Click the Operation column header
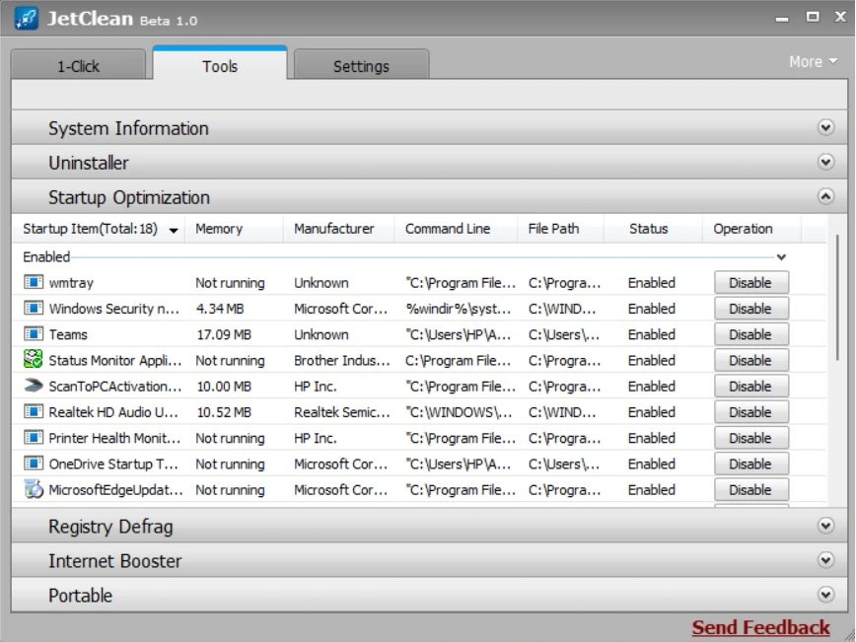This screenshot has width=856, height=642. click(751, 229)
